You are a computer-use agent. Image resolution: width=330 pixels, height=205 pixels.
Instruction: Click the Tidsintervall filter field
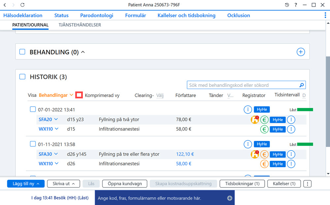tap(304, 95)
